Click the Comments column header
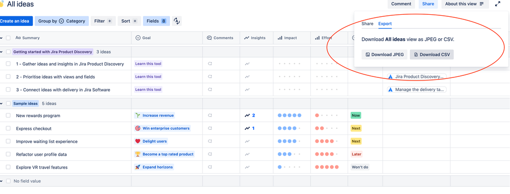Image resolution: width=510 pixels, height=194 pixels. 221,38
